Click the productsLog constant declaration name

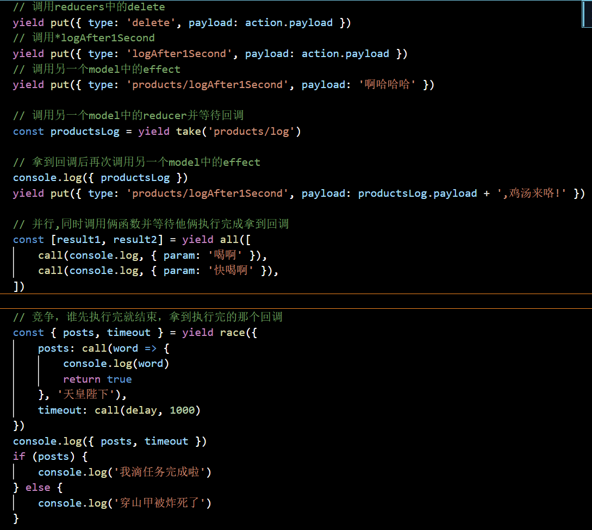click(85, 132)
